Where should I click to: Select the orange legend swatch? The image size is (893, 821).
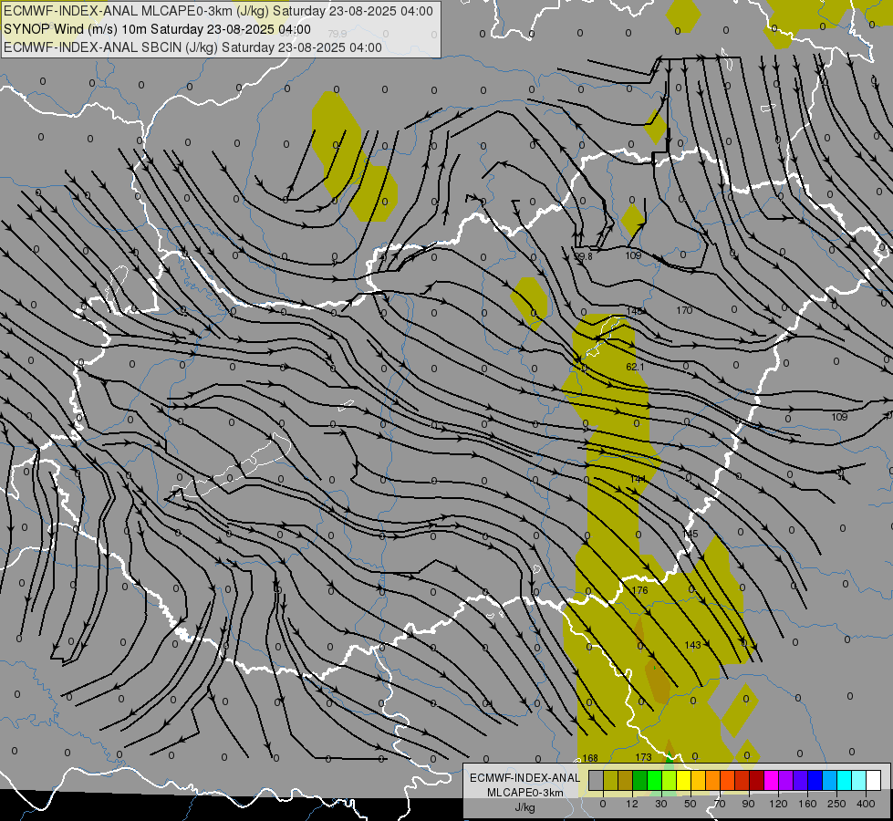tap(713, 780)
